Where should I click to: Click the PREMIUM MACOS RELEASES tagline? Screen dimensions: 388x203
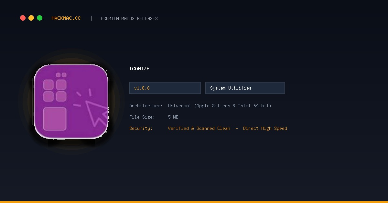(x=129, y=18)
